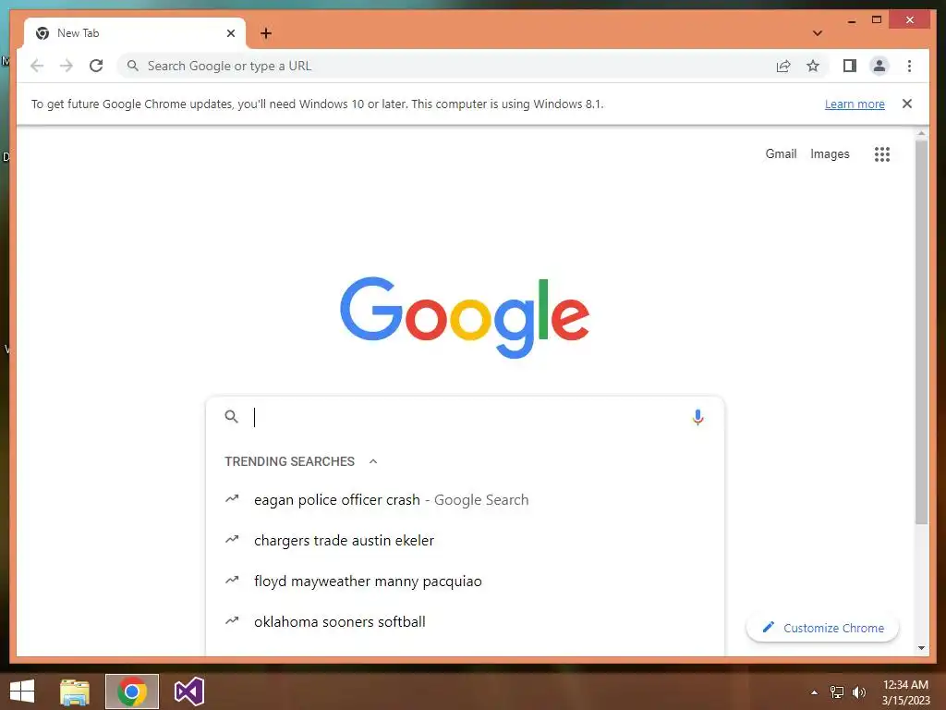Select 'chargers trade austin ekeler' suggestion
Image resolution: width=946 pixels, height=710 pixels.
[x=465, y=540]
